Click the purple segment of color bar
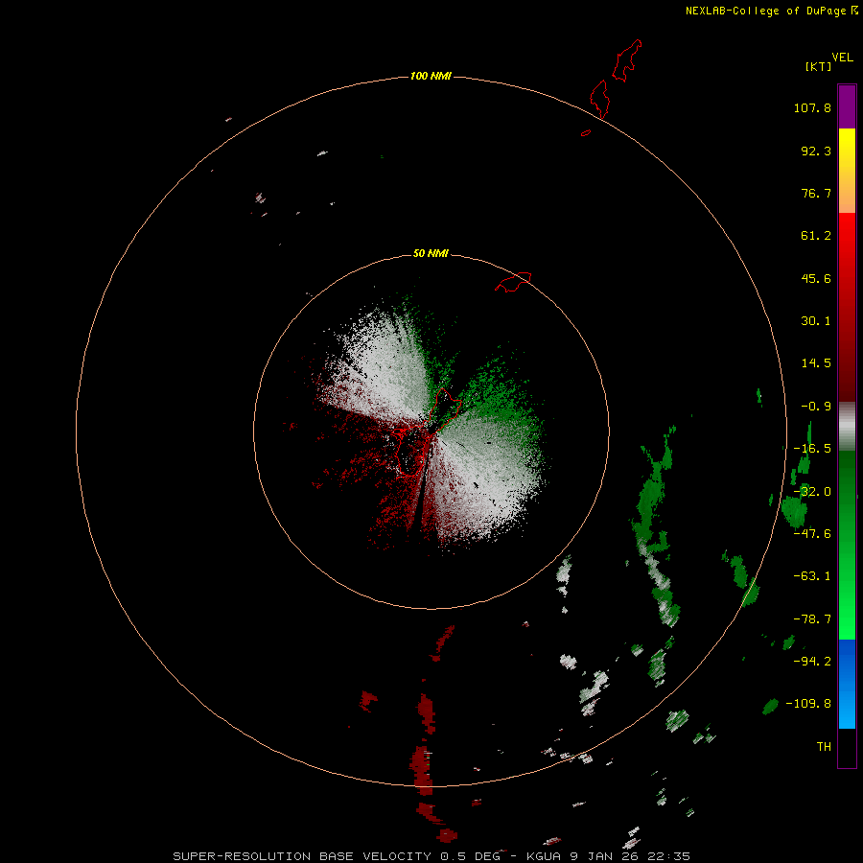Image resolution: width=863 pixels, height=863 pixels. click(x=847, y=106)
